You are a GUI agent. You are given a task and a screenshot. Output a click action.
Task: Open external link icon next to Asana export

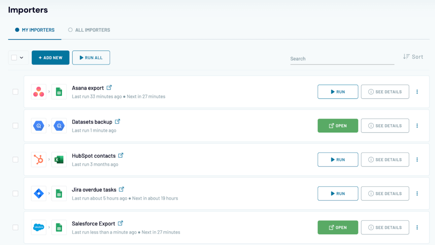[x=109, y=87]
